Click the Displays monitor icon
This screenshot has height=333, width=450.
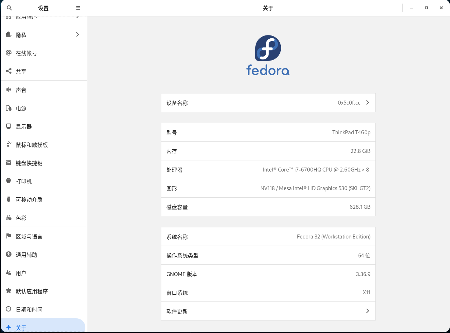click(9, 126)
